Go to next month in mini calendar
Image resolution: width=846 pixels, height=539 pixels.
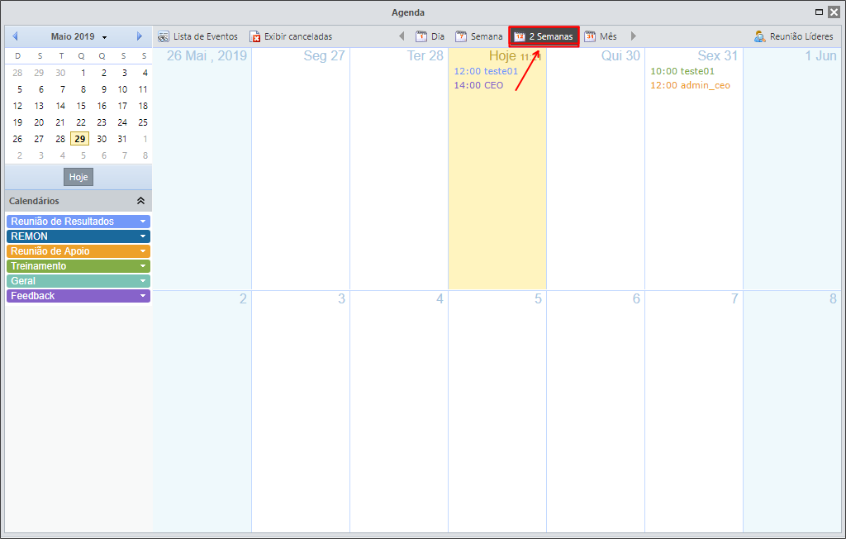coord(139,36)
